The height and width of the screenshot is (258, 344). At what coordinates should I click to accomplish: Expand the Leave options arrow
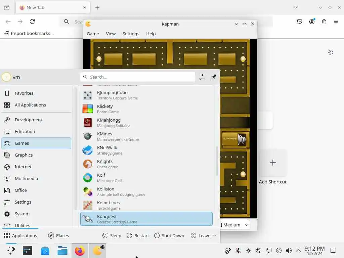(215, 235)
